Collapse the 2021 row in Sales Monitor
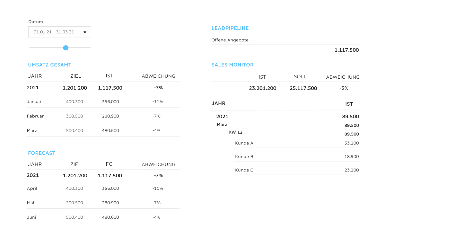This screenshot has height=246, width=457. (x=222, y=117)
